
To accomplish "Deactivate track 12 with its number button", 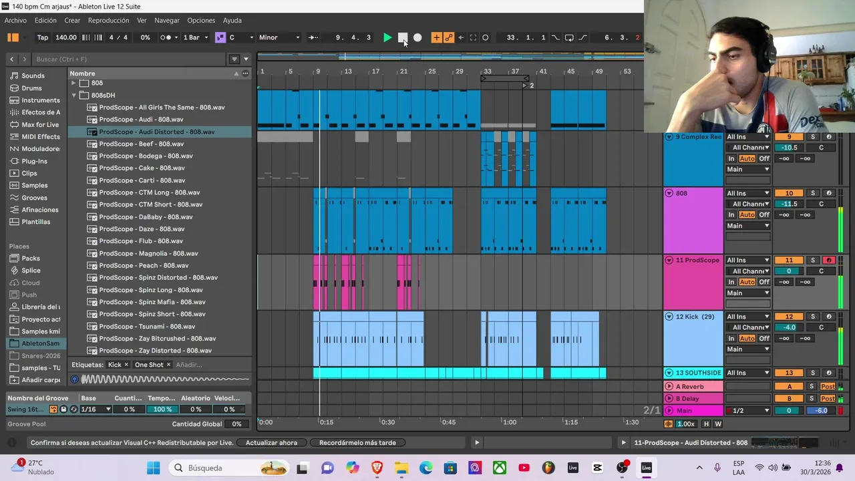I will 789,317.
